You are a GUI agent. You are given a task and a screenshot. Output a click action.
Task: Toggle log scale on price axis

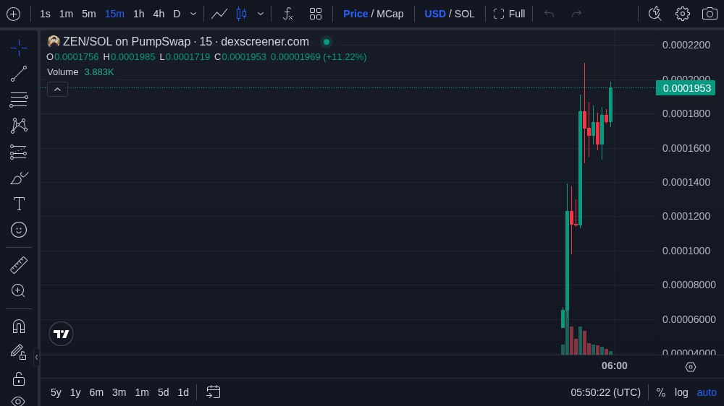(x=681, y=392)
